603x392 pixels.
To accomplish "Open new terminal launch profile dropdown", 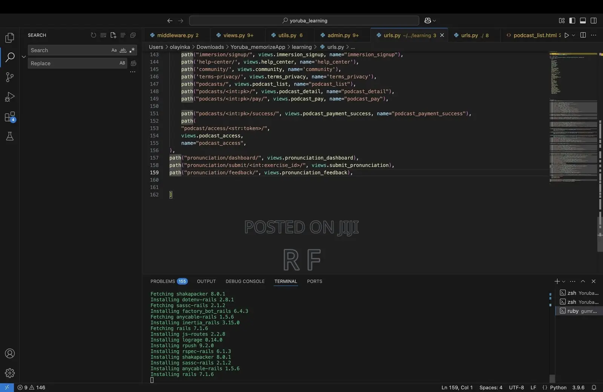I will click(564, 281).
